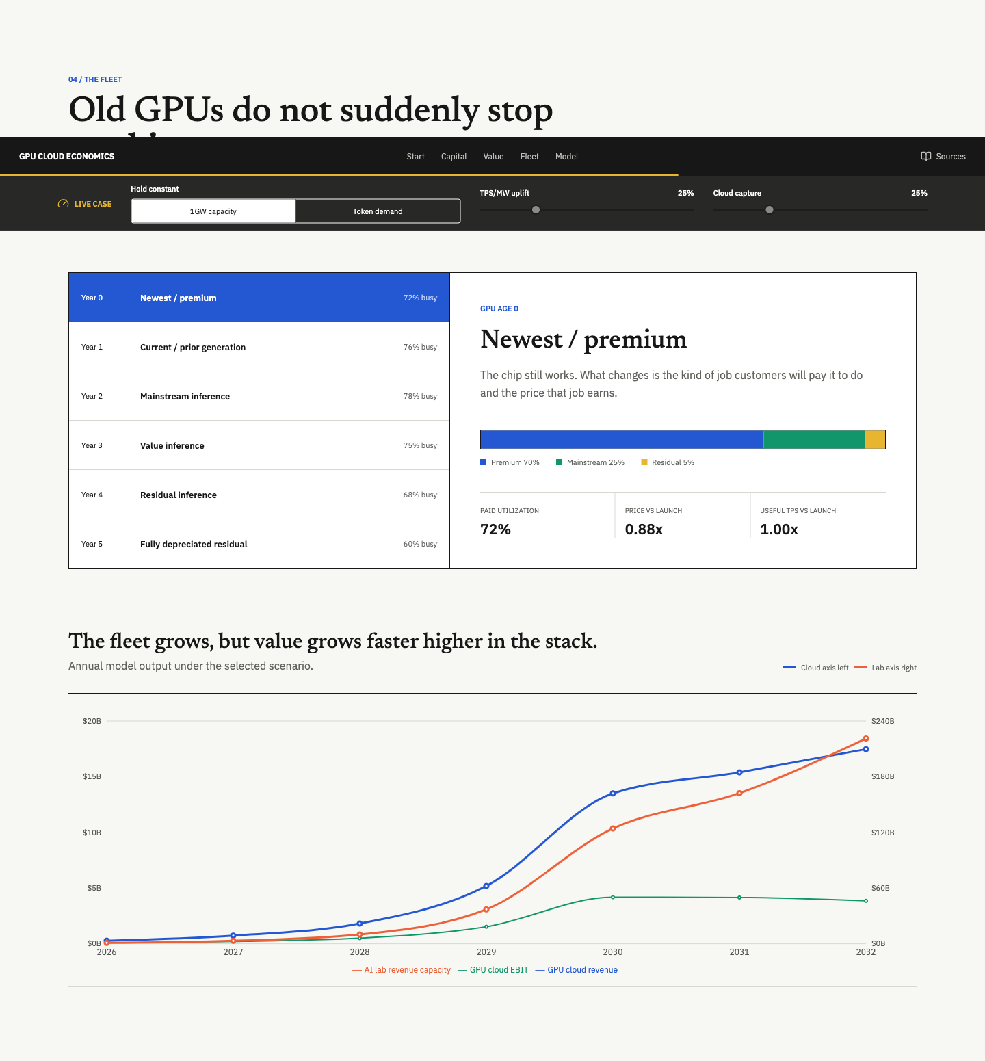The image size is (985, 1061).
Task: Open the Sources book icon
Action: pyautogui.click(x=926, y=156)
